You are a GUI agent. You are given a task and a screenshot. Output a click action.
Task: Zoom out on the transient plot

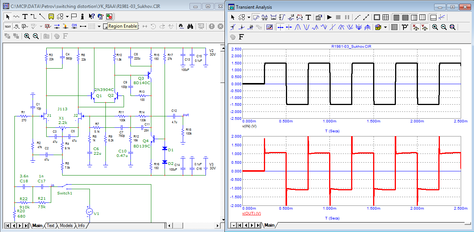444,27
